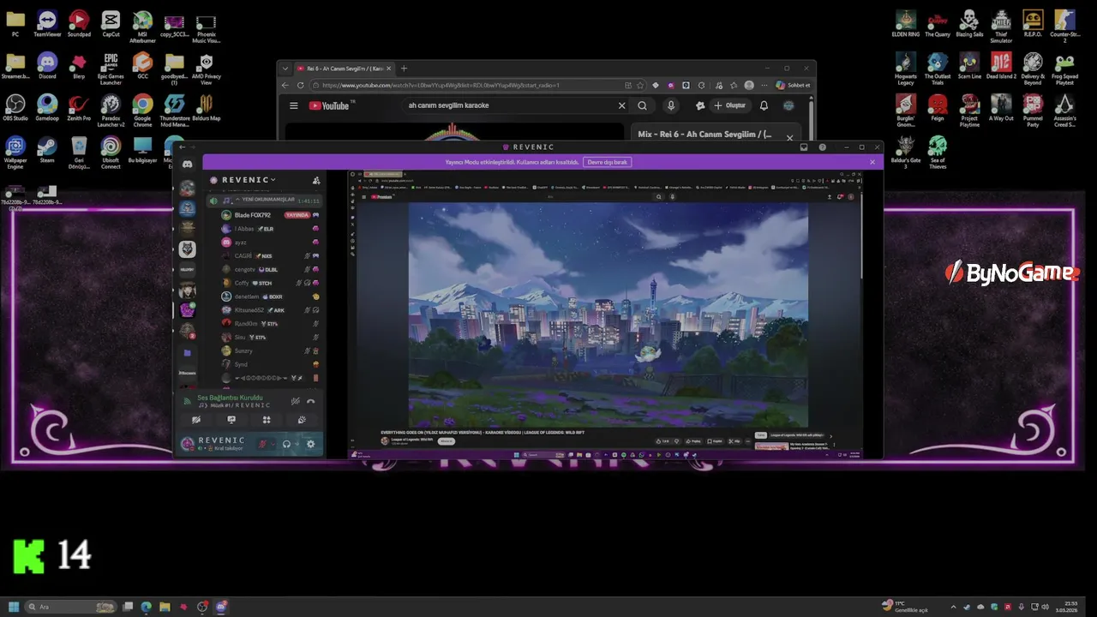Click 'Ses Bağlantısı Kuruldu' voice status text

pos(230,398)
